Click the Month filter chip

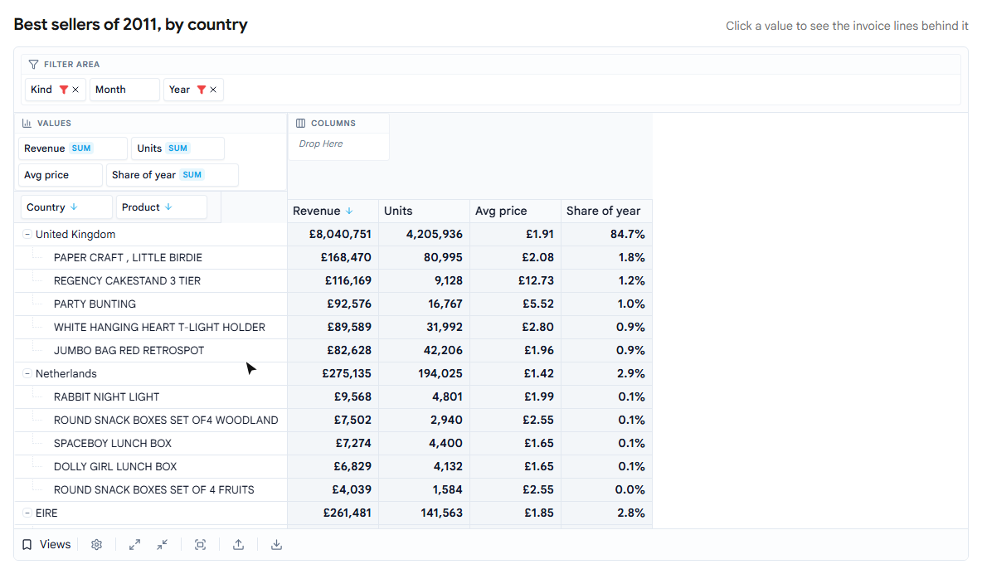click(124, 90)
